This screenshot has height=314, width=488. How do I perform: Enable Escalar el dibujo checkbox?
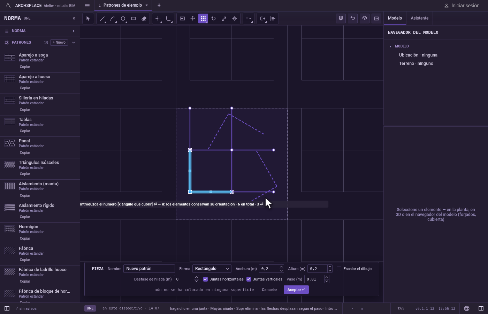339,269
